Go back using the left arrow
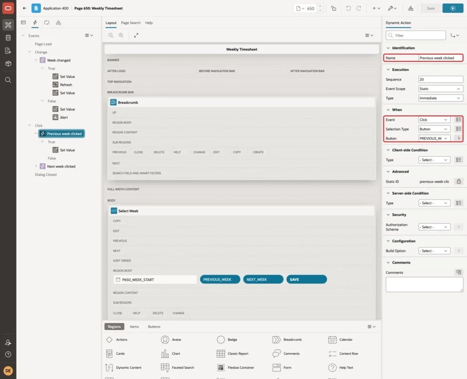This screenshot has width=467, height=379. [x=25, y=8]
